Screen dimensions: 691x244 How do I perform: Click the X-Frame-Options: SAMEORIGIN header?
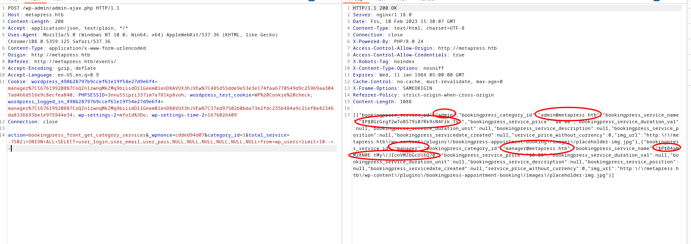pyautogui.click(x=392, y=88)
